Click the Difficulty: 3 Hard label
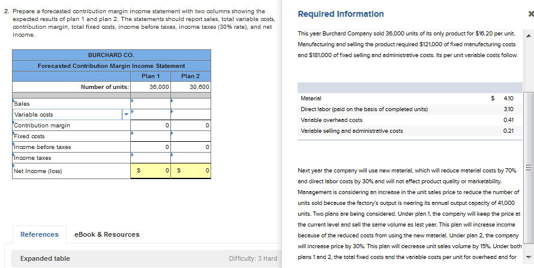 pyautogui.click(x=253, y=258)
